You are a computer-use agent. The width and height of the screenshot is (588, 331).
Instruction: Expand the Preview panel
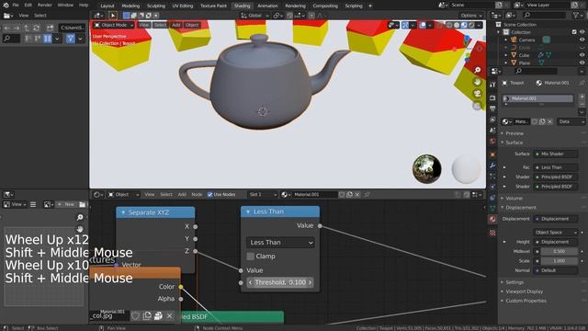(x=514, y=133)
